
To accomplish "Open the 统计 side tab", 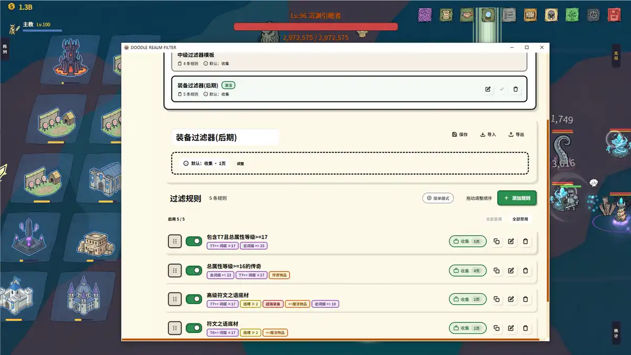I will point(616,333).
